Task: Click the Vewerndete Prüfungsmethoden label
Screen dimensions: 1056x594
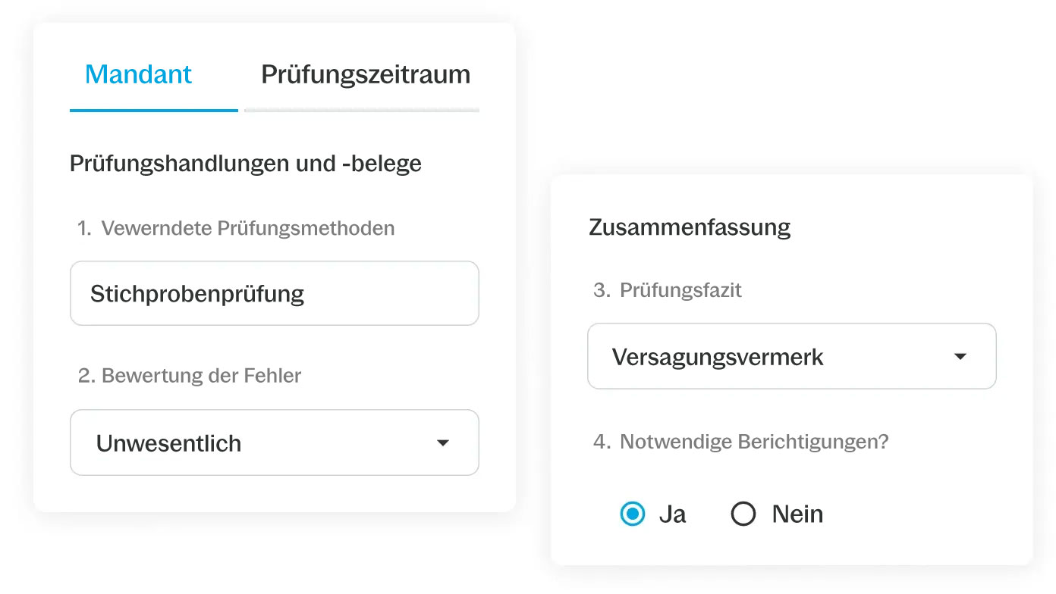Action: 248,228
